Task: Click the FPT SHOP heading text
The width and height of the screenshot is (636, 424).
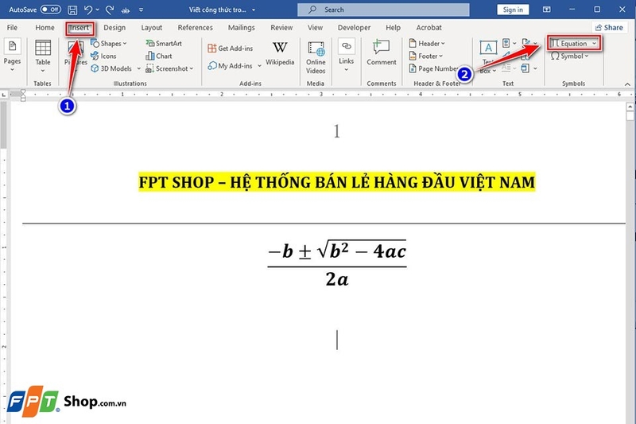Action: [336, 182]
